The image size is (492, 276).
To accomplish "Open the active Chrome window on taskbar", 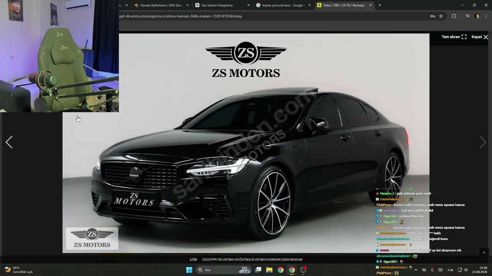I will point(292,270).
